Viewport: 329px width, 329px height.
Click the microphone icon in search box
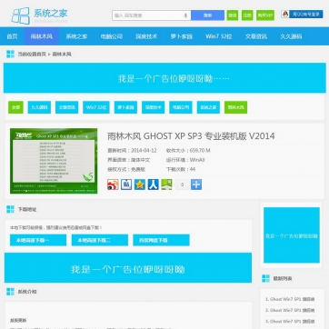[185, 15]
